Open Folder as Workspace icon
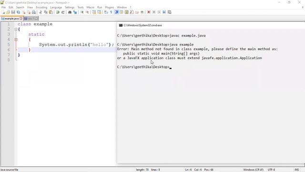305x172 pixels. [x=137, y=12]
